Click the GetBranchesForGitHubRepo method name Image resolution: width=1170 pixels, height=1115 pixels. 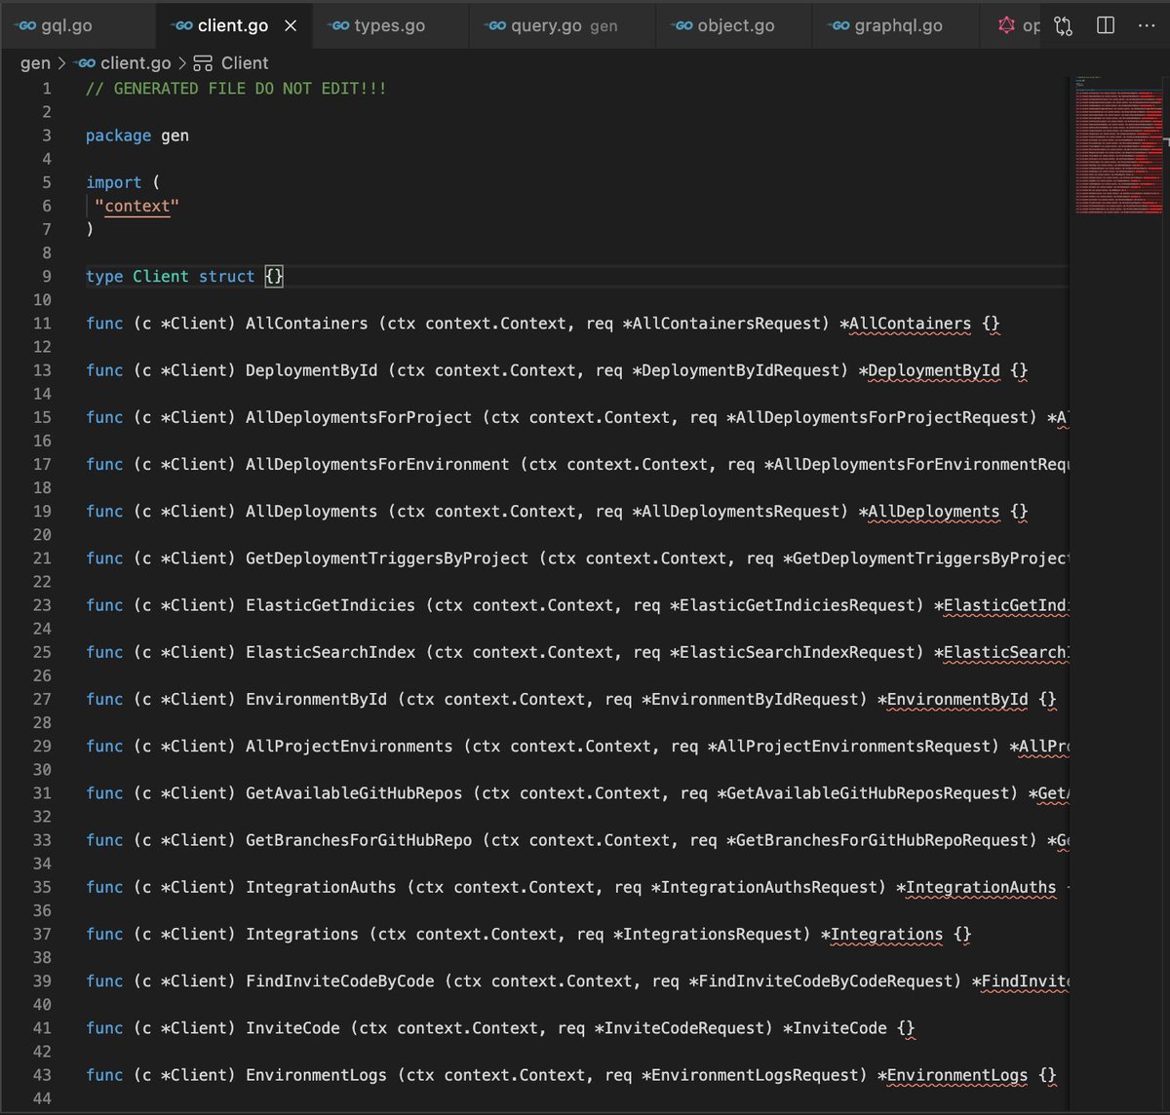point(359,840)
